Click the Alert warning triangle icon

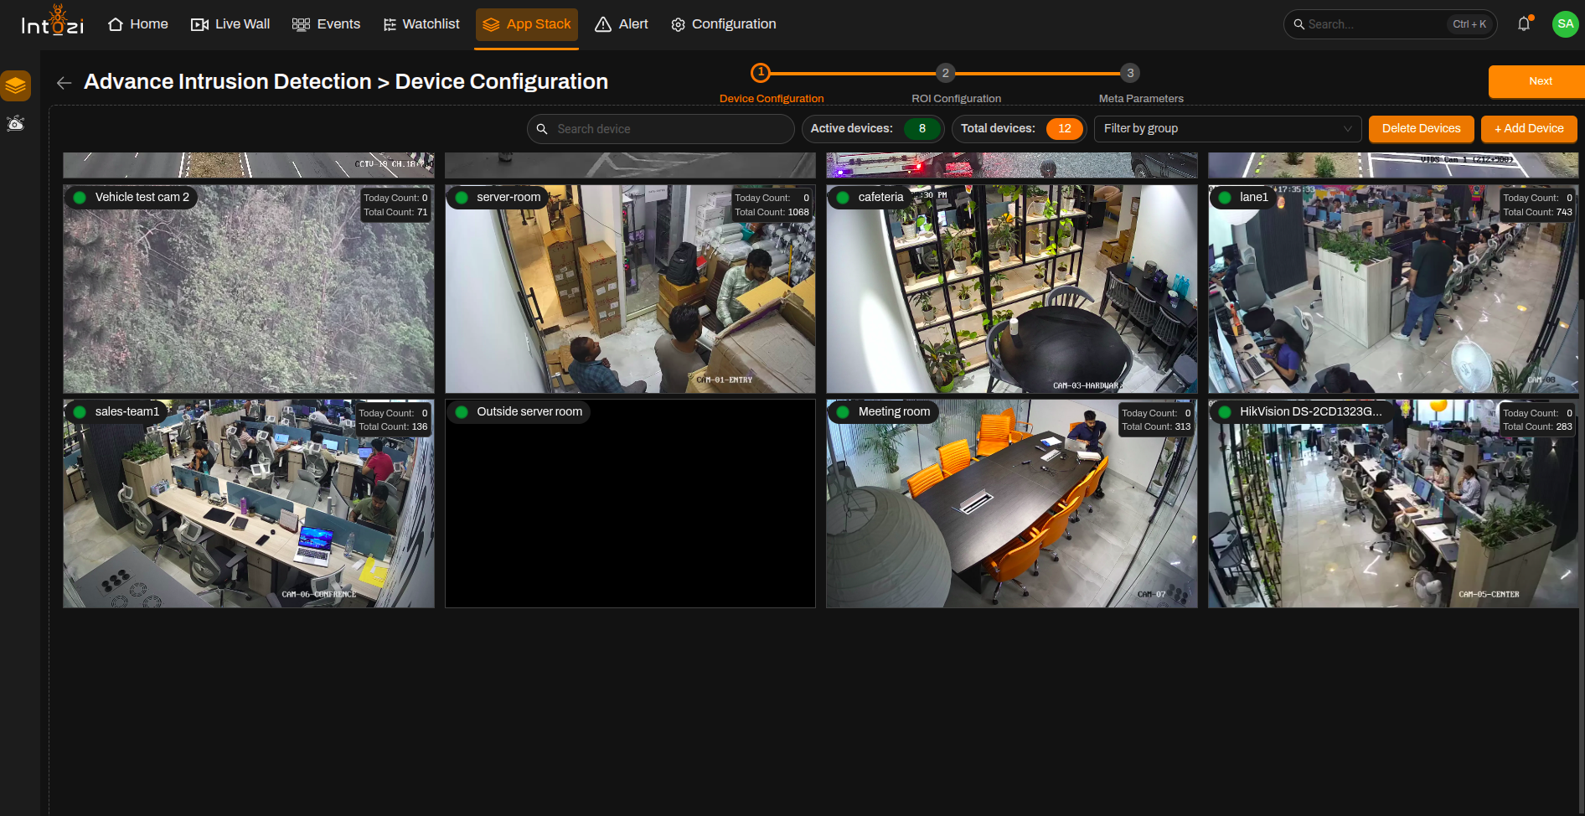click(603, 24)
